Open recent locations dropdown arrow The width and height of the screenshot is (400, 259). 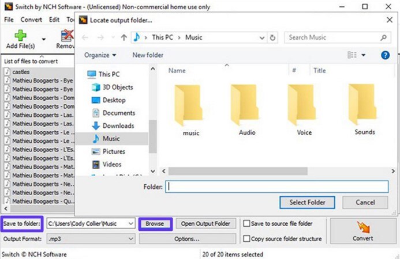pos(113,37)
